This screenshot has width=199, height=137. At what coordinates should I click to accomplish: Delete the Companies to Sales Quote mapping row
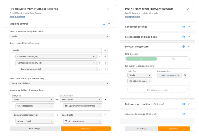coord(105,115)
